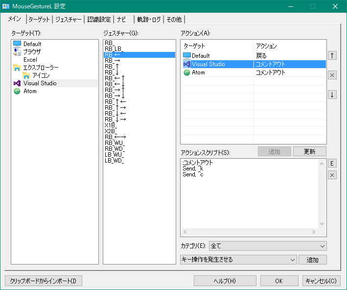Select the Visual Studio target icon

(x=17, y=83)
